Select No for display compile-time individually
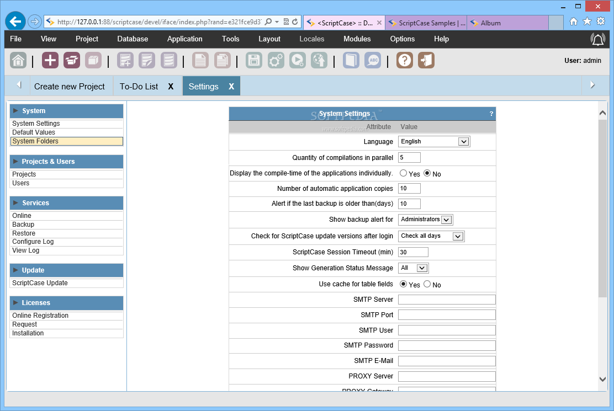 427,173
